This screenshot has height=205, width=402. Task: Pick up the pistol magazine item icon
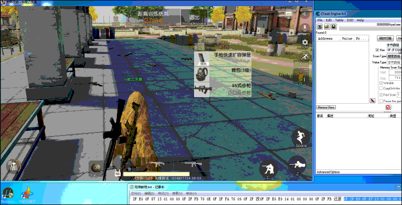(x=202, y=59)
